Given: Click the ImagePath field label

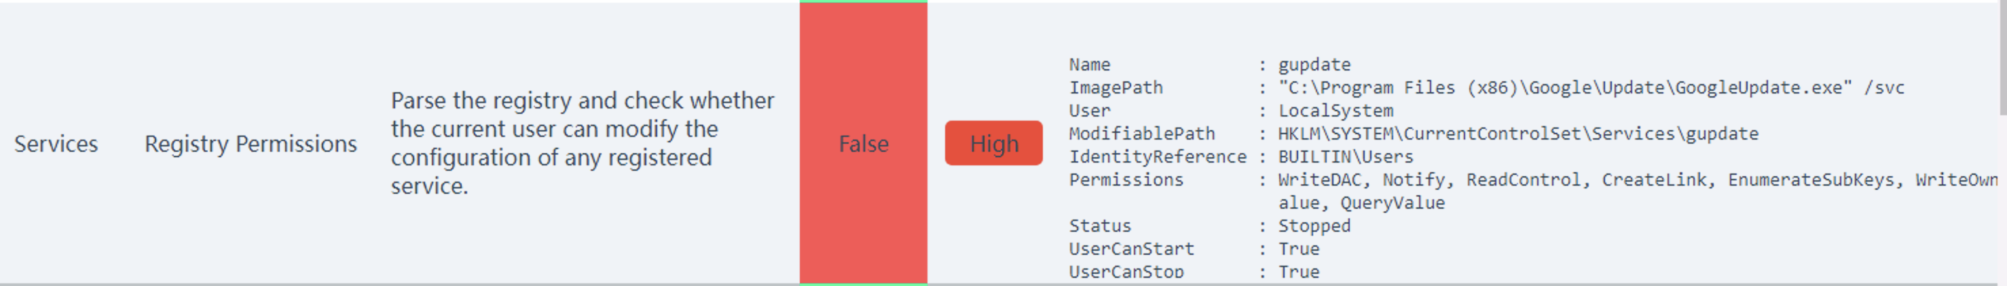Looking at the screenshot, I should (x=1116, y=88).
